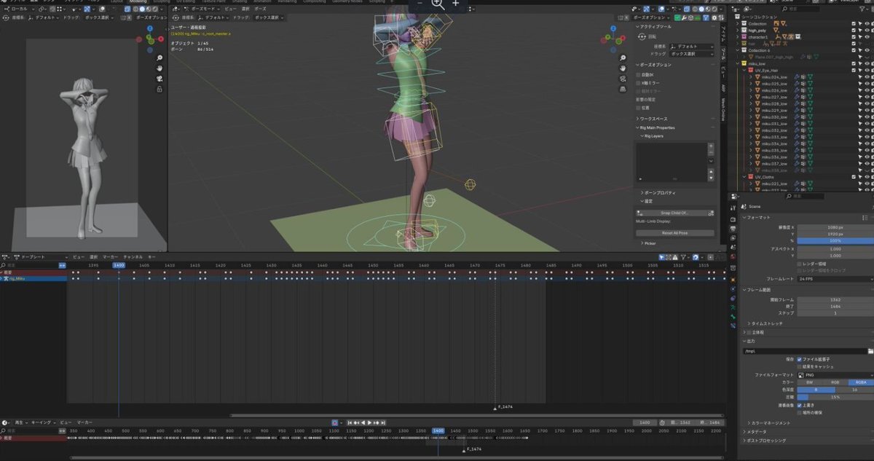Toggle the overwrite checkbox
The image size is (874, 461).
pos(799,405)
